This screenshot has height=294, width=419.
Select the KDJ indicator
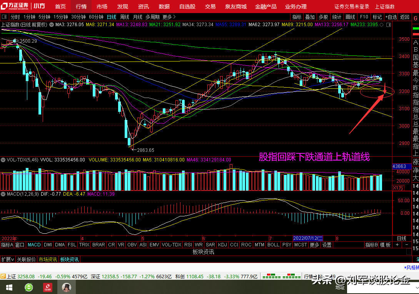click(222, 245)
